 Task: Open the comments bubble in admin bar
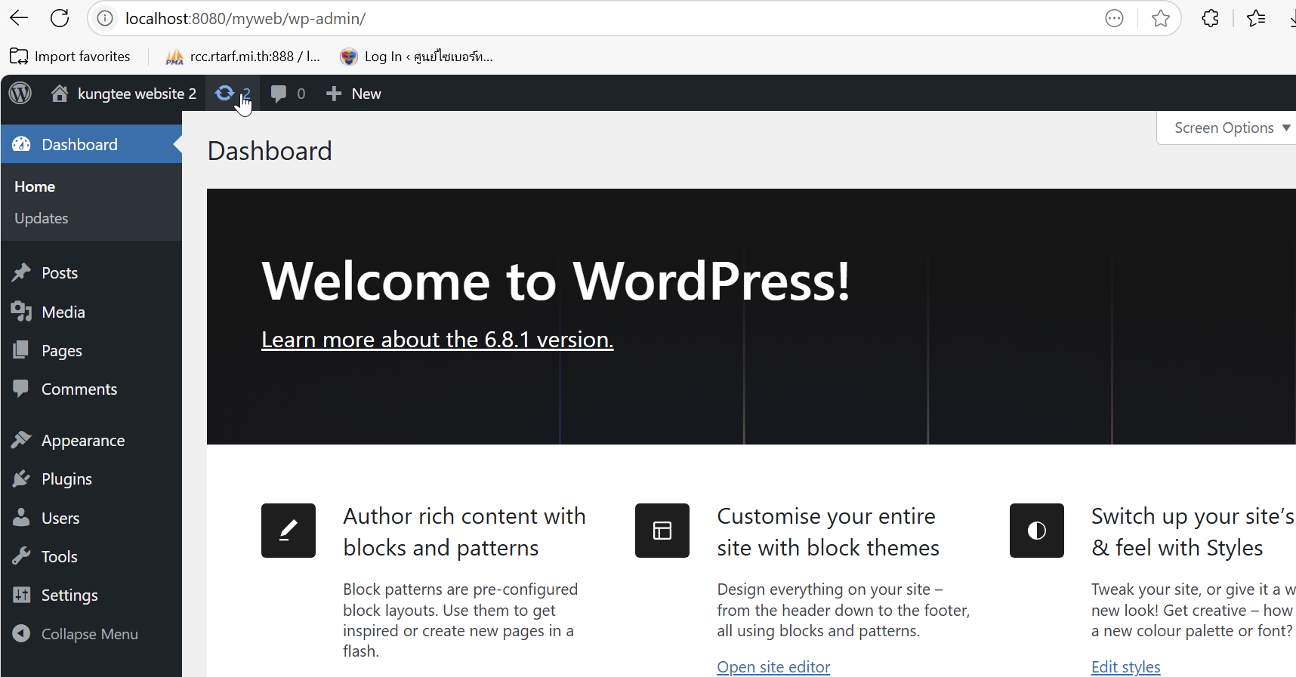pyautogui.click(x=279, y=94)
